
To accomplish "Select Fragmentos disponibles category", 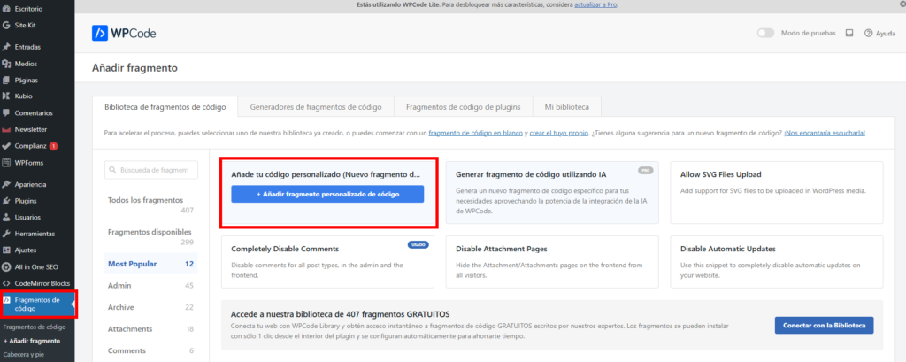I will [x=150, y=236].
